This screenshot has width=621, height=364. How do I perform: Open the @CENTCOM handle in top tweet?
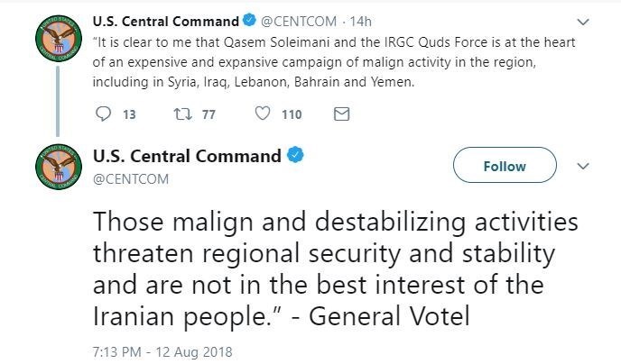(299, 22)
